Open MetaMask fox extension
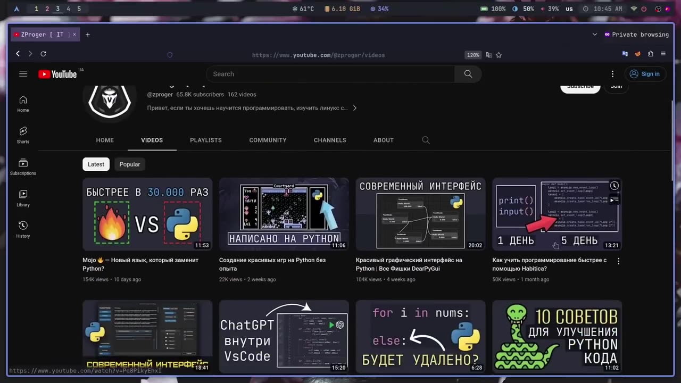681x383 pixels. click(638, 54)
